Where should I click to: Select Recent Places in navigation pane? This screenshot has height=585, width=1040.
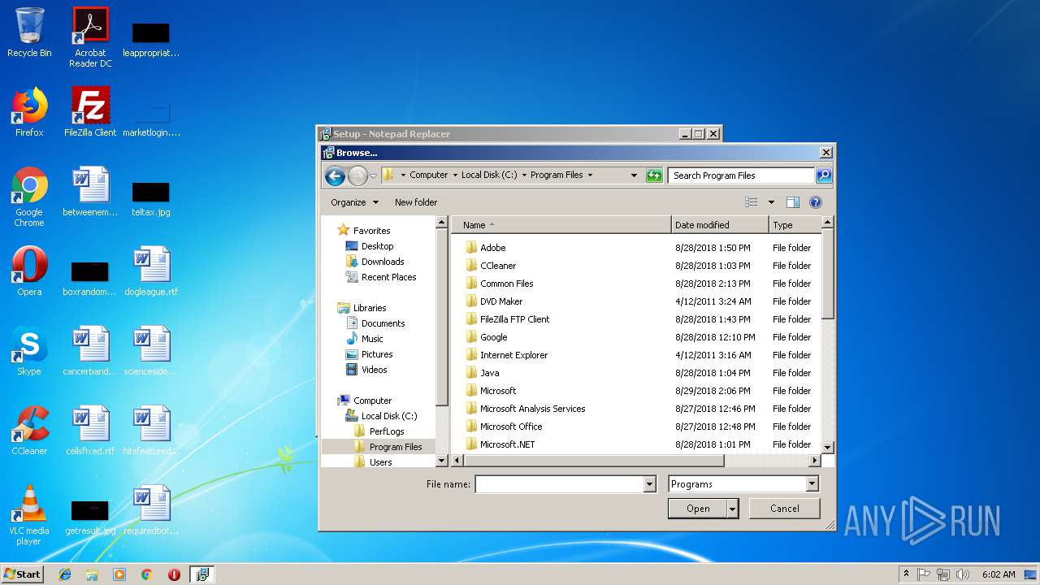click(x=388, y=277)
